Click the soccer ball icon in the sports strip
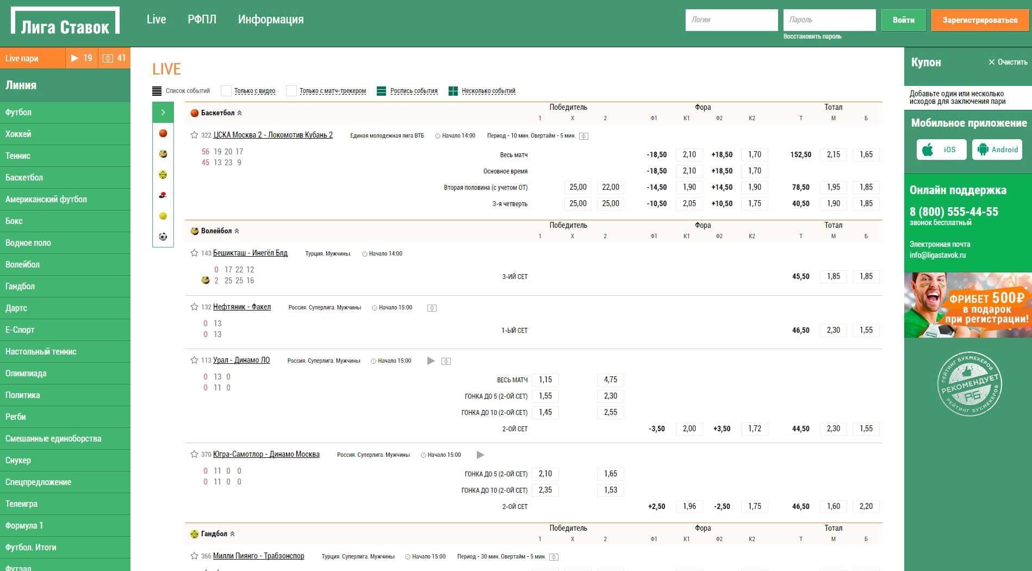The width and height of the screenshot is (1032, 571). point(163,237)
